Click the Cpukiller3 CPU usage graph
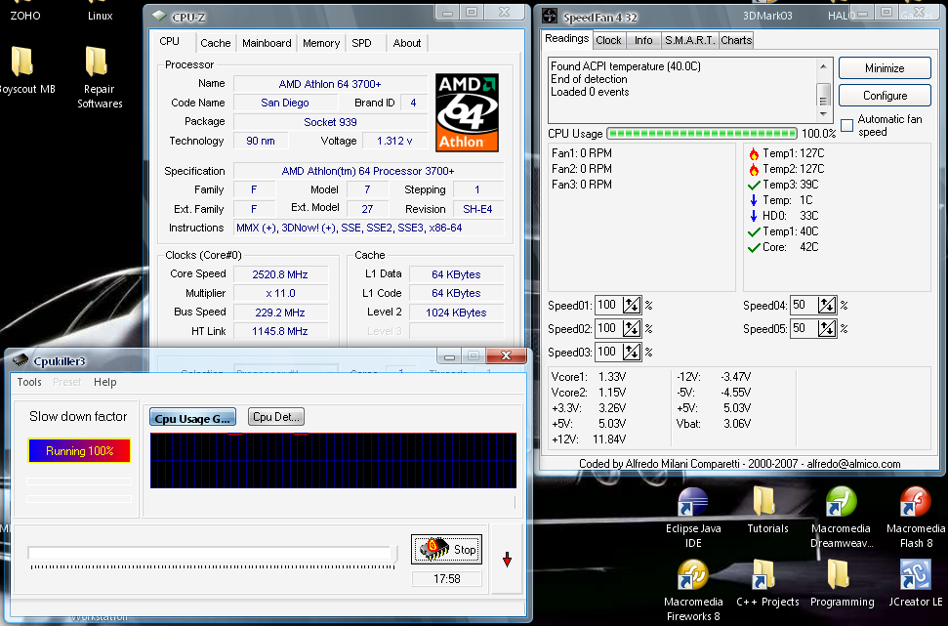 333,460
